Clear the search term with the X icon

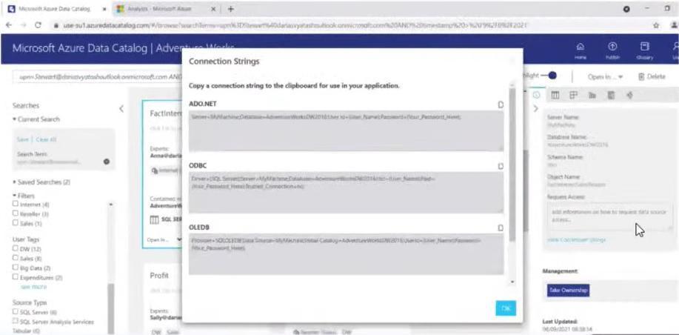point(107,162)
